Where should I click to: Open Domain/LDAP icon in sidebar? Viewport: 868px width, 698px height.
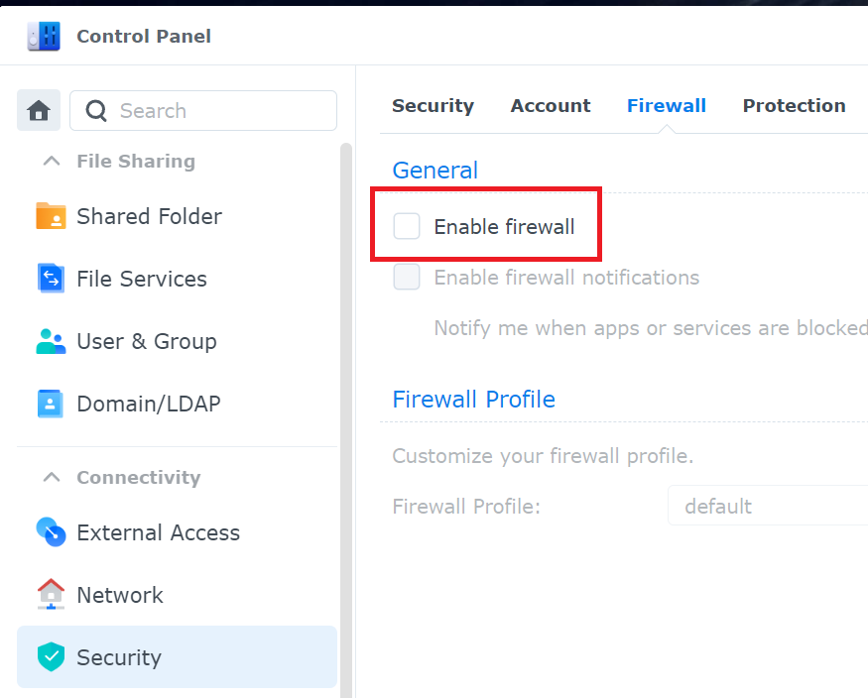(51, 404)
